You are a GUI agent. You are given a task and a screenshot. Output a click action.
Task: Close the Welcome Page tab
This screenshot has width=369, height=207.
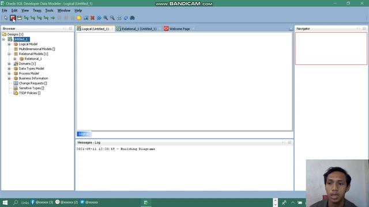coord(193,29)
